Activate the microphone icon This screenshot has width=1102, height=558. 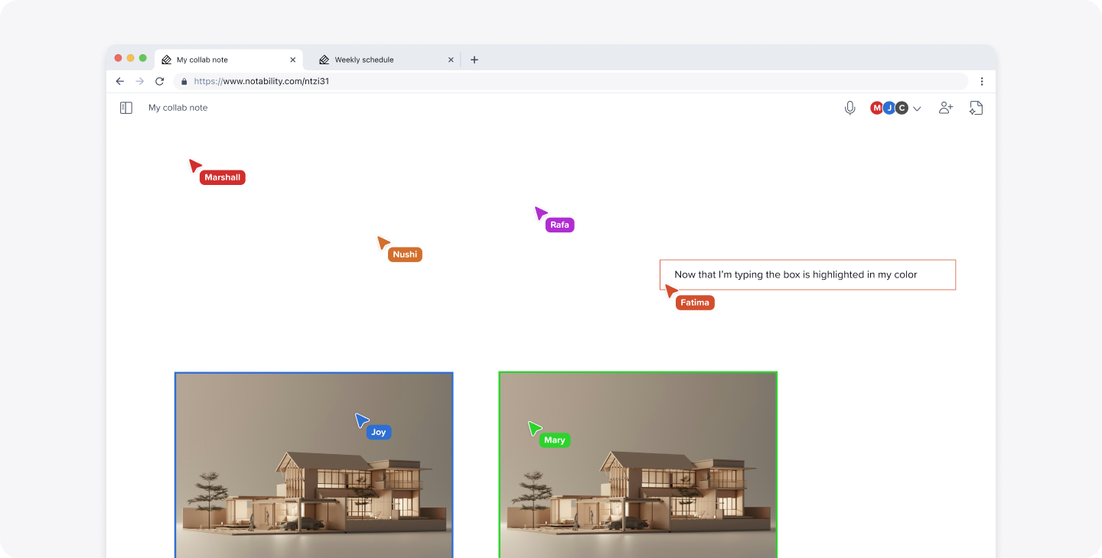click(849, 108)
